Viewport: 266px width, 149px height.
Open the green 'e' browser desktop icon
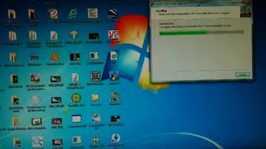coord(73,14)
